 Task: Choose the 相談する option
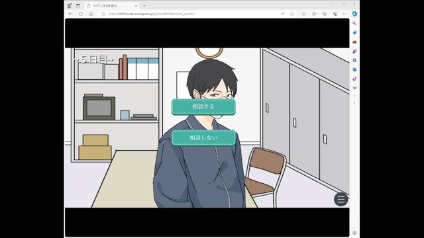tap(203, 106)
